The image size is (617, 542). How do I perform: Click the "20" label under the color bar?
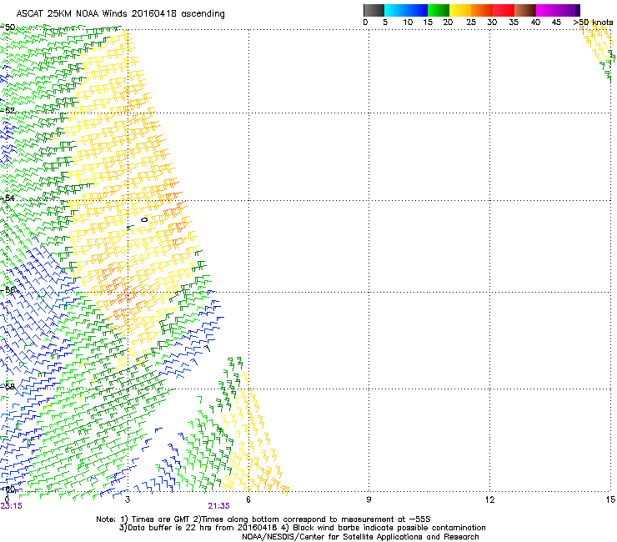pyautogui.click(x=448, y=23)
